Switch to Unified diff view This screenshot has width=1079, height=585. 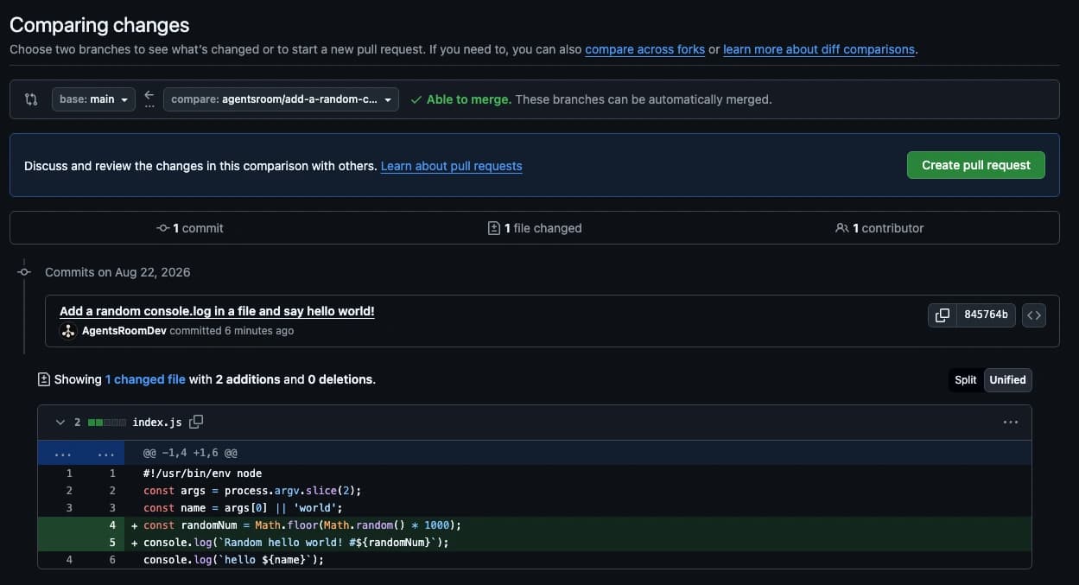(1007, 380)
